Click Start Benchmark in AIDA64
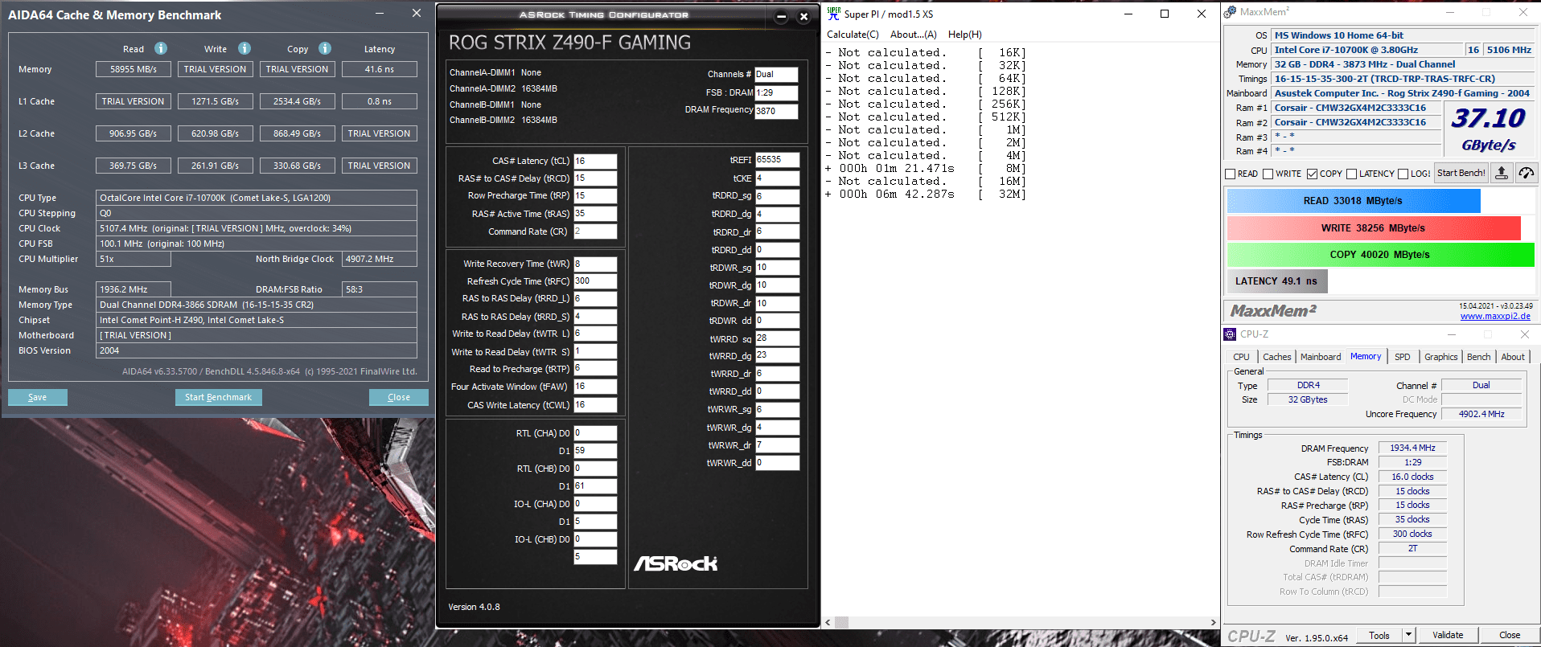The image size is (1541, 647). coord(218,397)
